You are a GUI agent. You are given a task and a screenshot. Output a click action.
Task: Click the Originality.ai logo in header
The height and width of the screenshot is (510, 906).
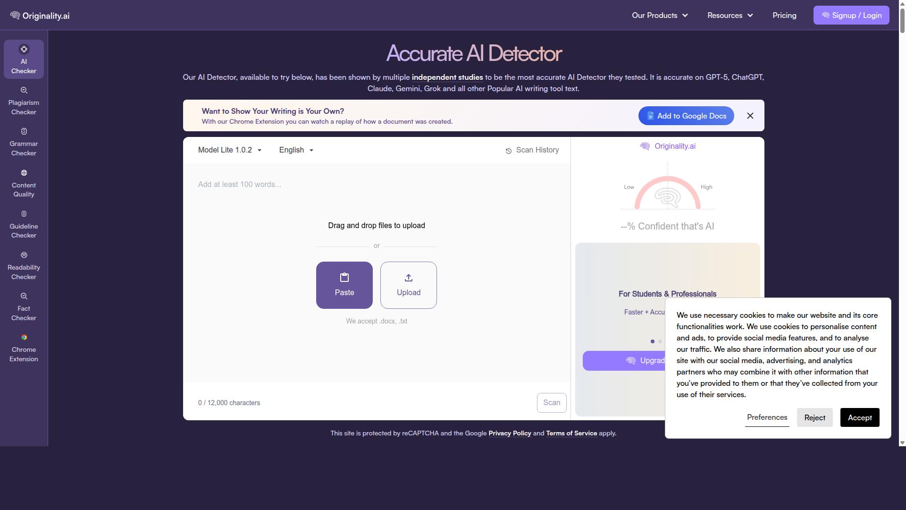click(x=40, y=16)
